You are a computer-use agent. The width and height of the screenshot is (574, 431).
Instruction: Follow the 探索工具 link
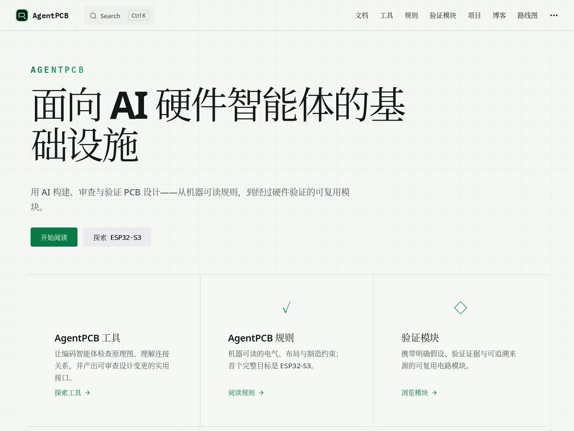pos(72,393)
